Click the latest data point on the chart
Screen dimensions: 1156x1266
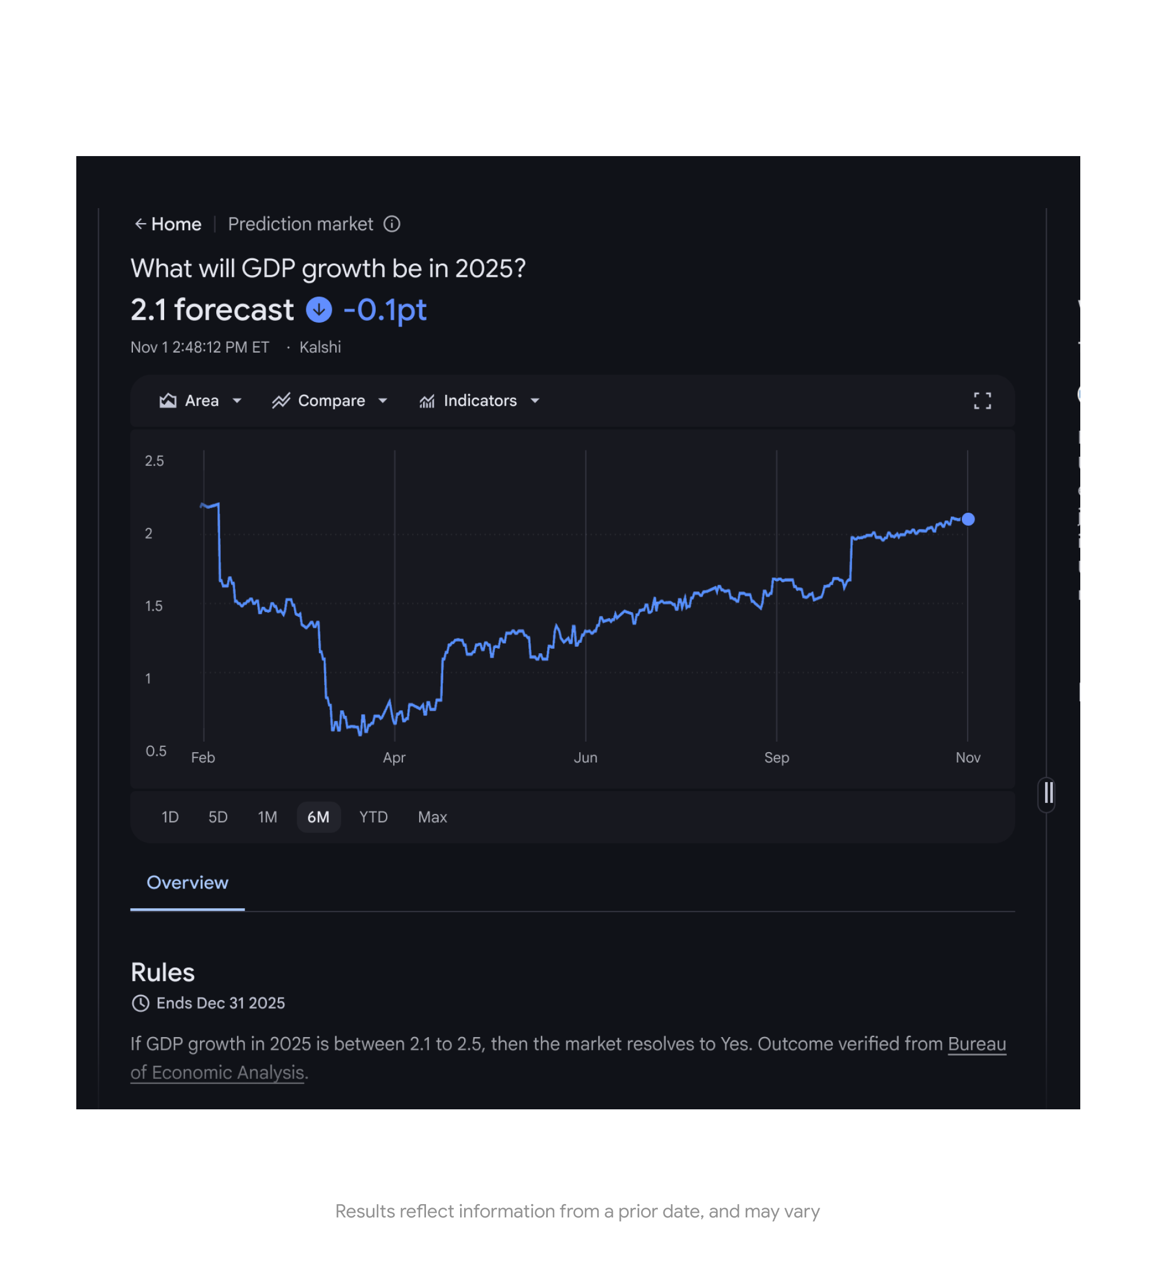pyautogui.click(x=968, y=519)
